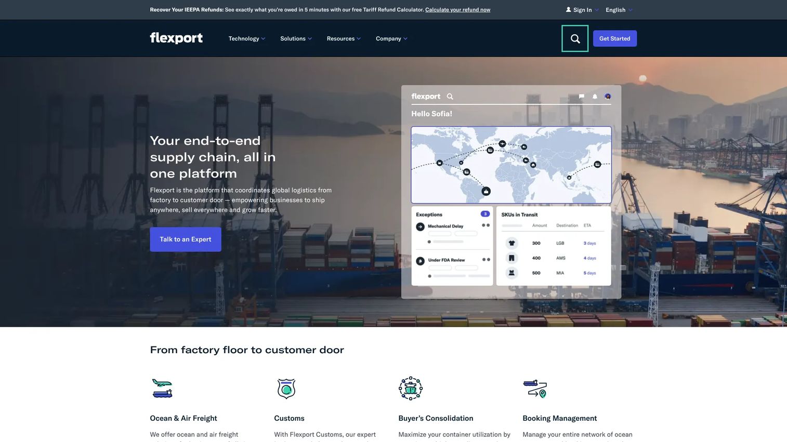This screenshot has width=787, height=442.
Task: Click the world map in the dashboard preview
Action: [511, 165]
